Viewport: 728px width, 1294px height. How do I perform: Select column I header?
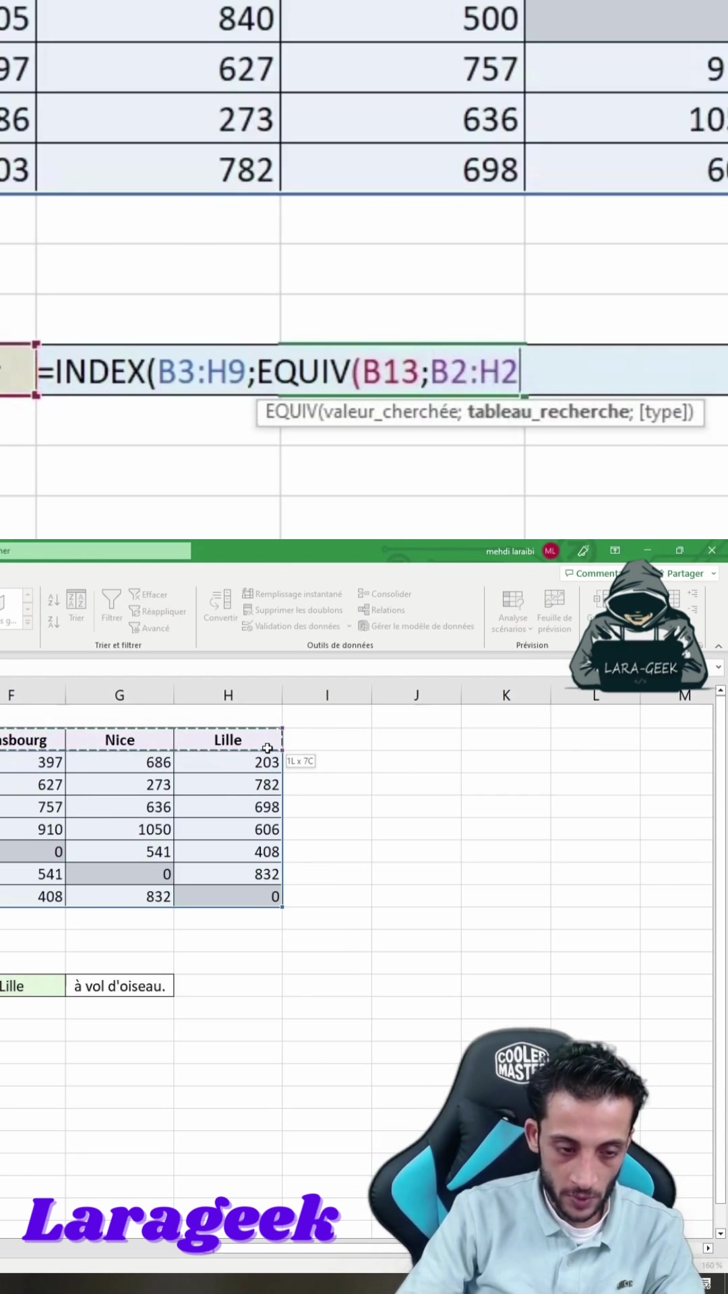327,695
